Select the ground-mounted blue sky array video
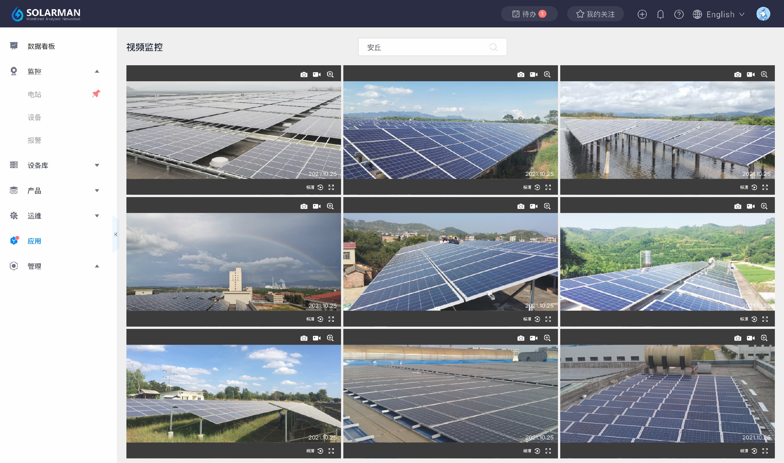This screenshot has width=784, height=463. point(450,130)
